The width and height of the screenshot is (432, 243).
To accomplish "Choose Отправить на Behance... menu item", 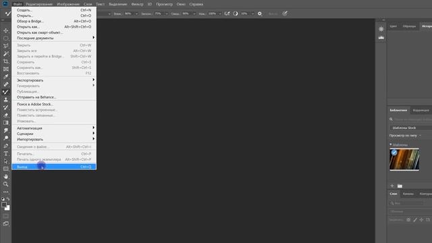I will tap(54, 97).
